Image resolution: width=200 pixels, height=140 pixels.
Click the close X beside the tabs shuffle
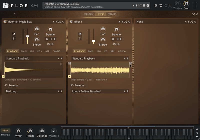[x=197, y=14]
